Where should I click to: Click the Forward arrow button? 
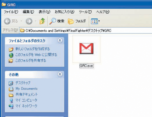tap(29, 21)
